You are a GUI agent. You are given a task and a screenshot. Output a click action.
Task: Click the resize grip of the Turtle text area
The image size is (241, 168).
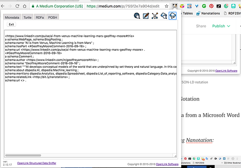175,156
